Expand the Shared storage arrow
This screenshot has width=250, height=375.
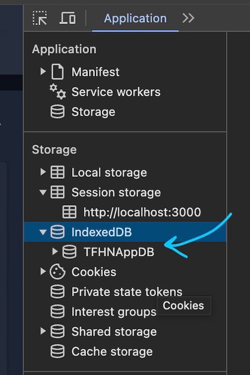pos(43,331)
